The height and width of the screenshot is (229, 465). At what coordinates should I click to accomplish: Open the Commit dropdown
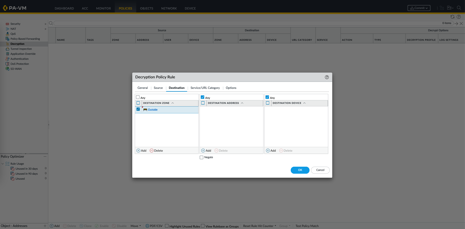click(x=419, y=8)
